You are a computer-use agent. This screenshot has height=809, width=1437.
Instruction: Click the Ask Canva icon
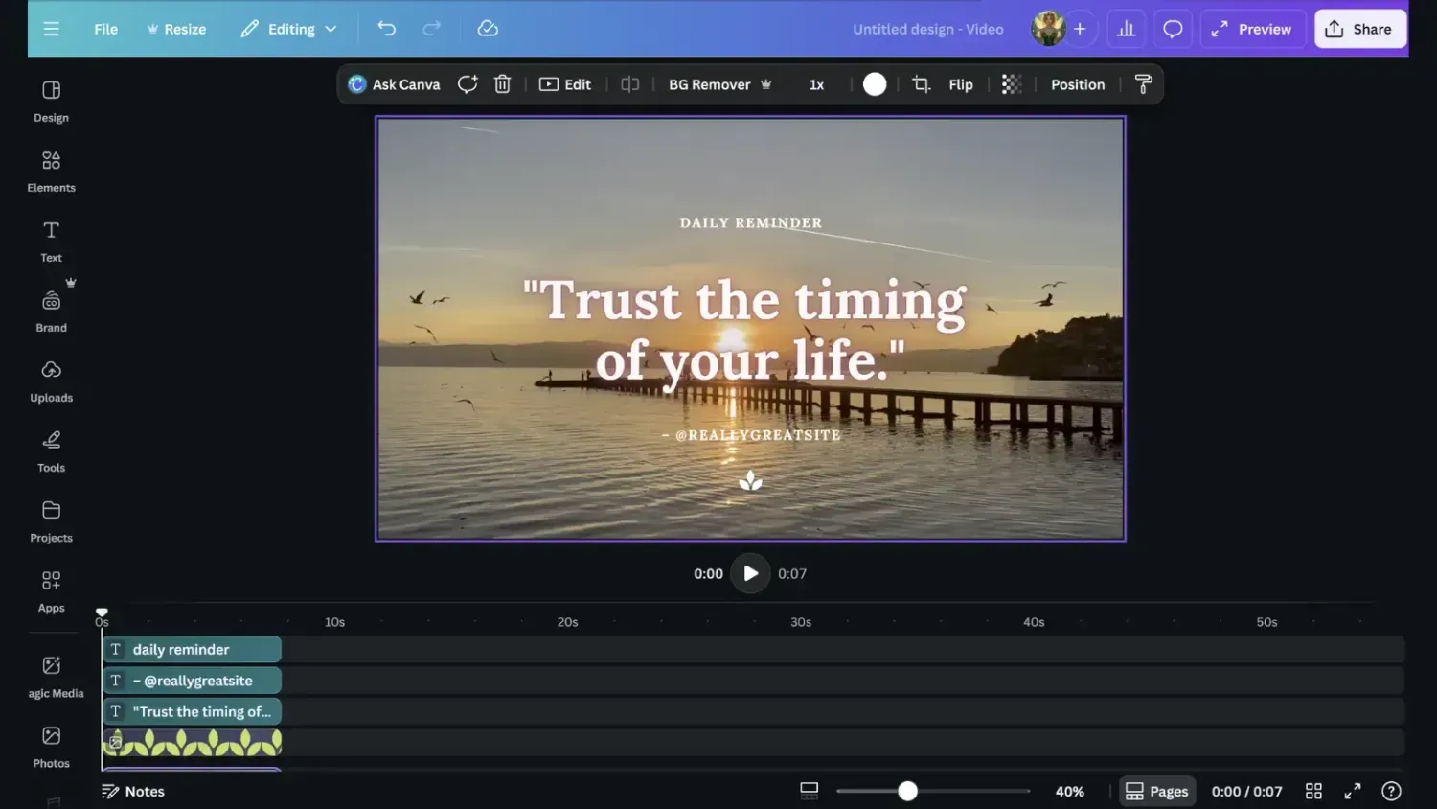coord(355,84)
